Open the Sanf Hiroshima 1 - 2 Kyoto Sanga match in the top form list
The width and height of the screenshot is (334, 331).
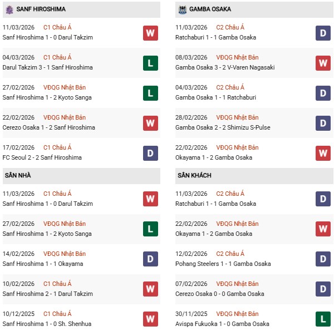[x=47, y=97]
